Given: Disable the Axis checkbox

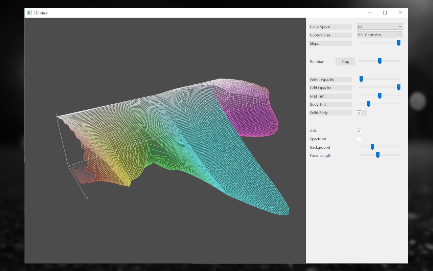Looking at the screenshot, I should tap(359, 131).
